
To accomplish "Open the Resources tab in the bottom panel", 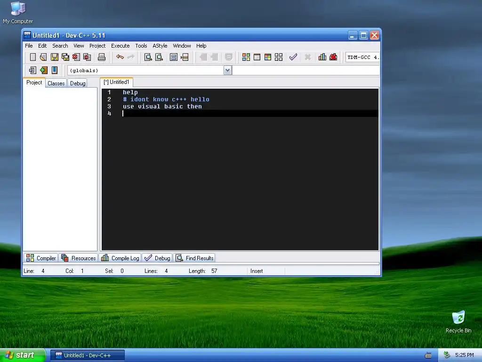I will (x=79, y=258).
